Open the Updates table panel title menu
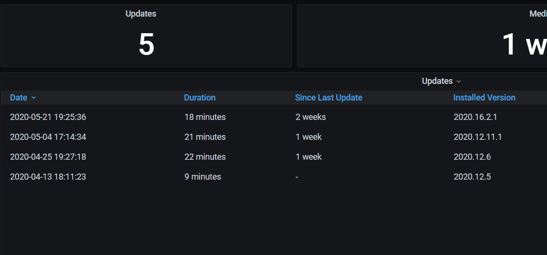The image size is (547, 255). 437,81
